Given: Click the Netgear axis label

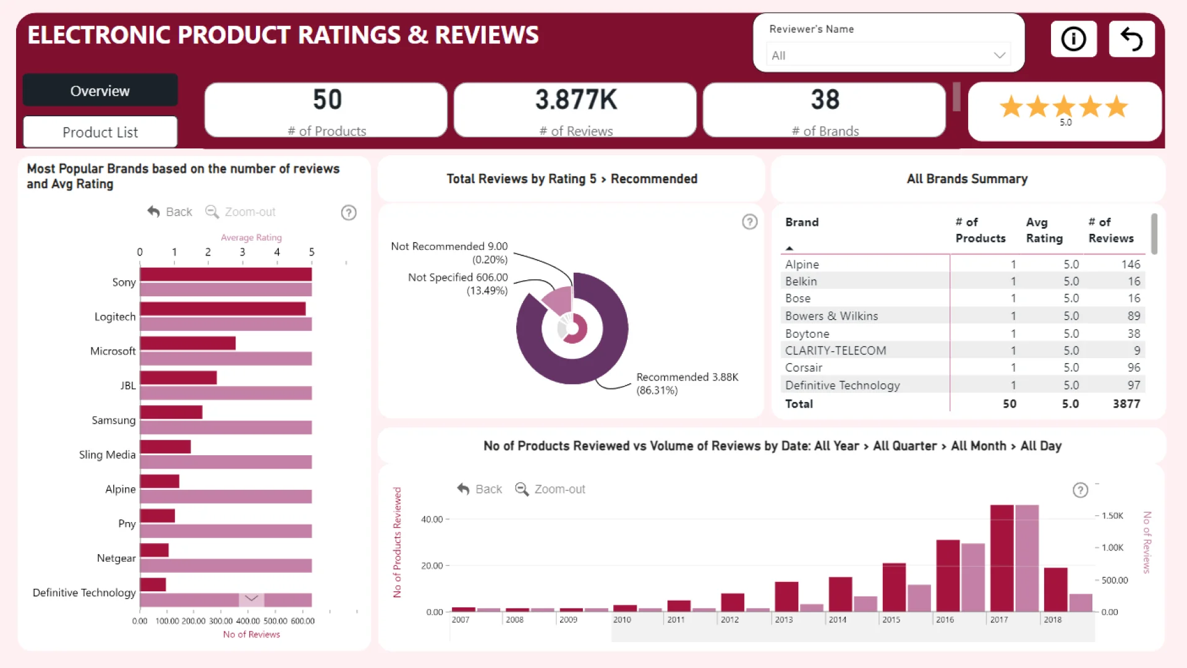Looking at the screenshot, I should tap(116, 558).
